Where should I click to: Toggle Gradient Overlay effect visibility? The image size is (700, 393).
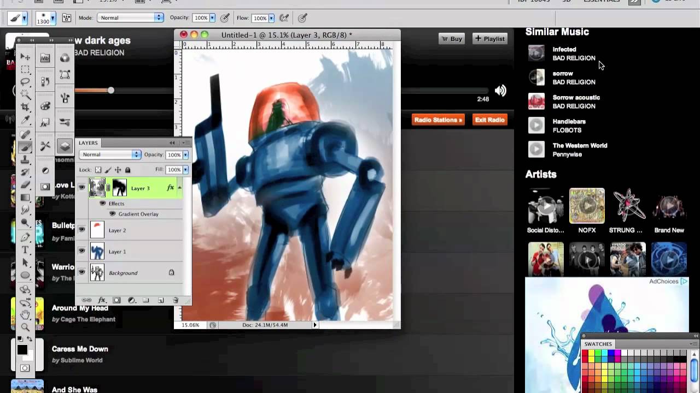pos(112,214)
